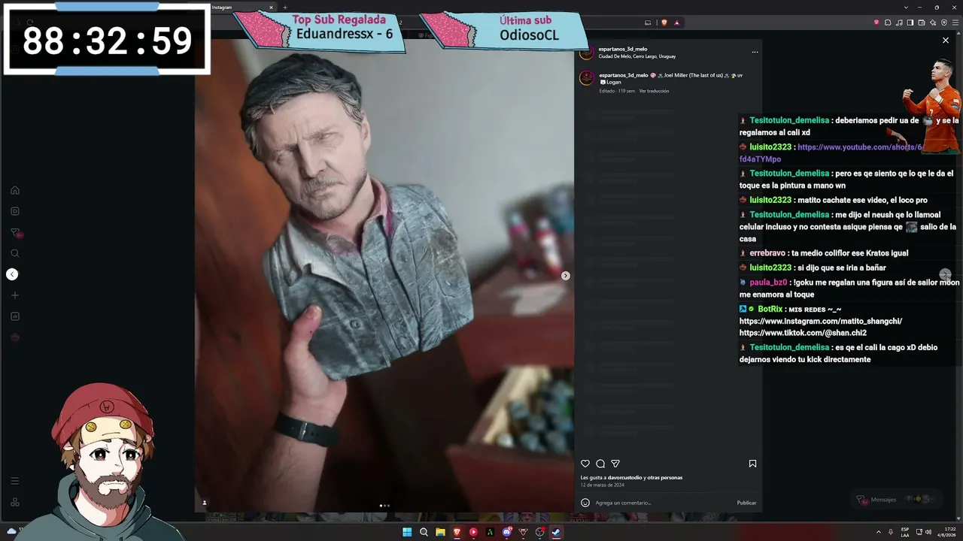
Task: Close the Instagram post viewer
Action: click(946, 41)
